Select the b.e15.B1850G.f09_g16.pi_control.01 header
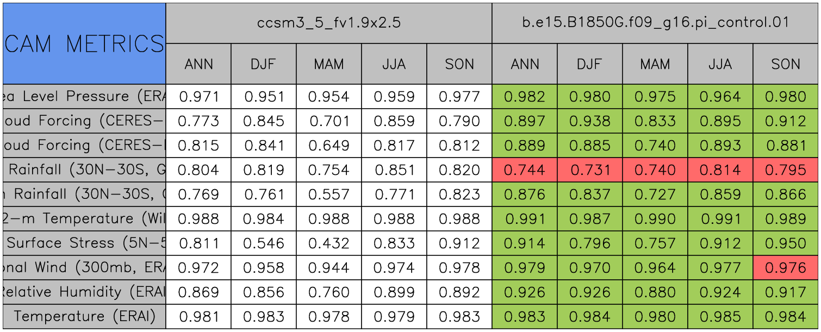Screen dimensions: 821x332 point(655,23)
